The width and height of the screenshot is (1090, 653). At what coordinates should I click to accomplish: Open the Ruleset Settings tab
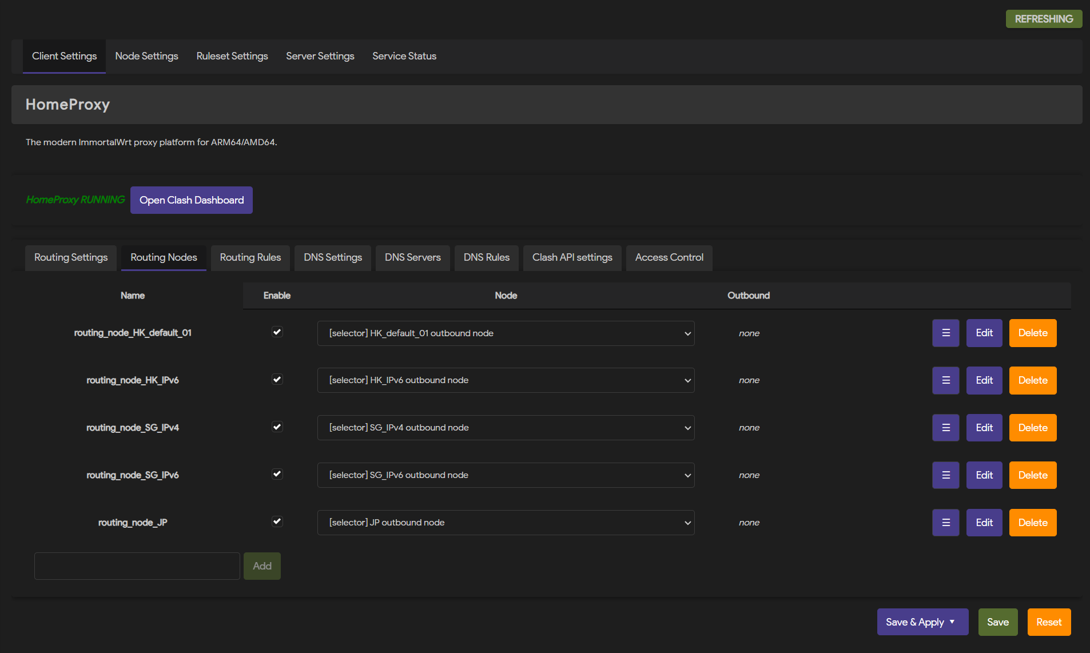click(232, 56)
